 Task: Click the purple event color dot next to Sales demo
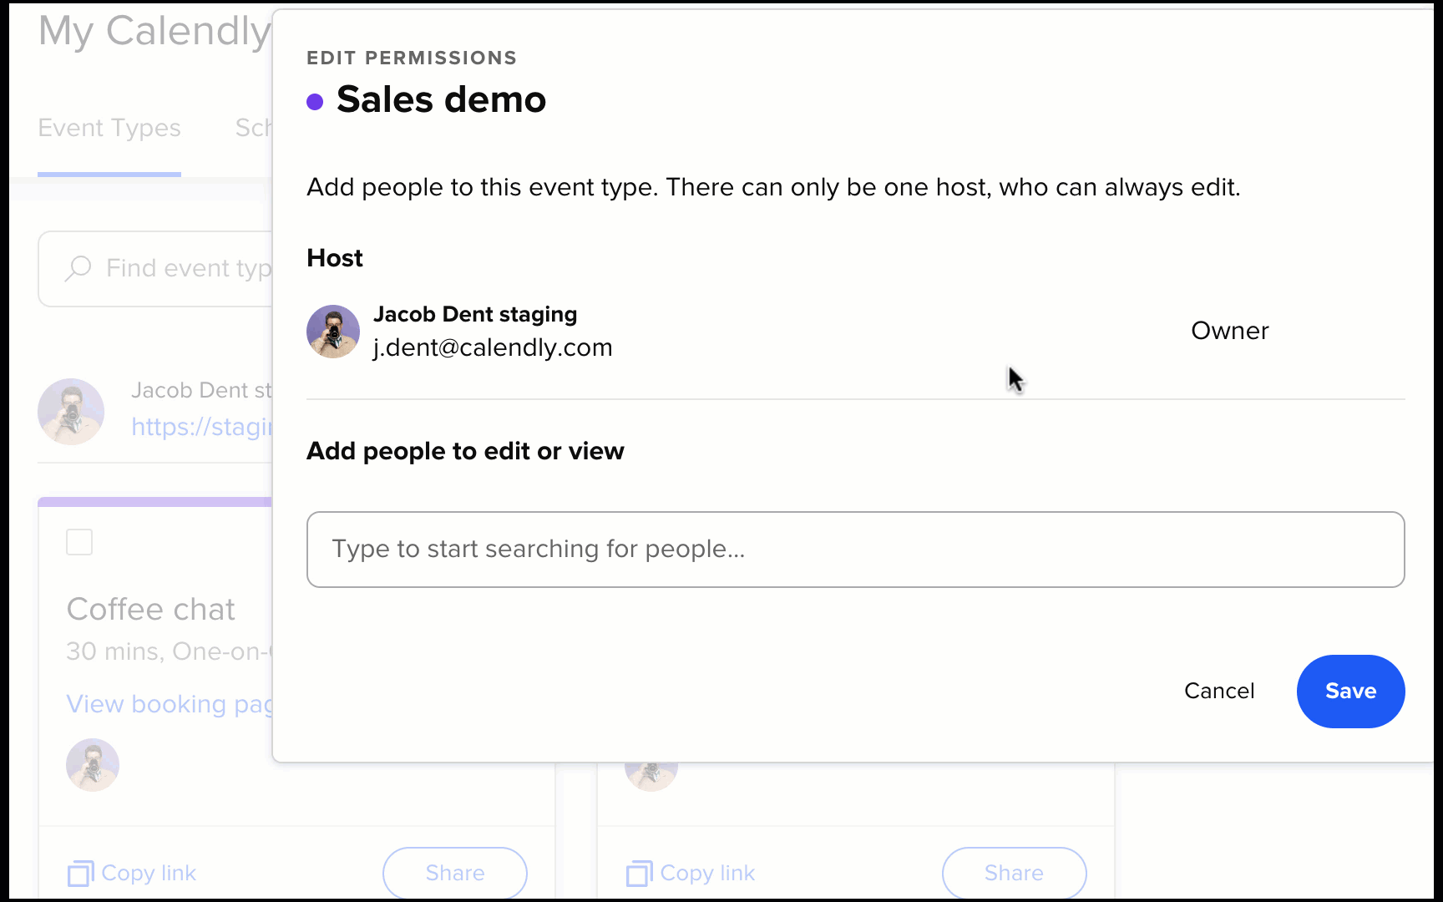315,100
